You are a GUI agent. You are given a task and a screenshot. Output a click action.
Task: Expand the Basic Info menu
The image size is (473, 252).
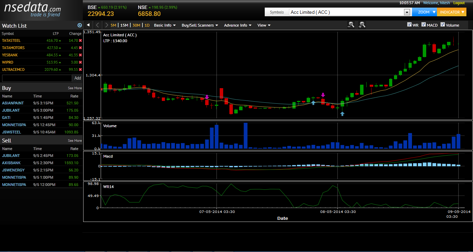point(165,25)
